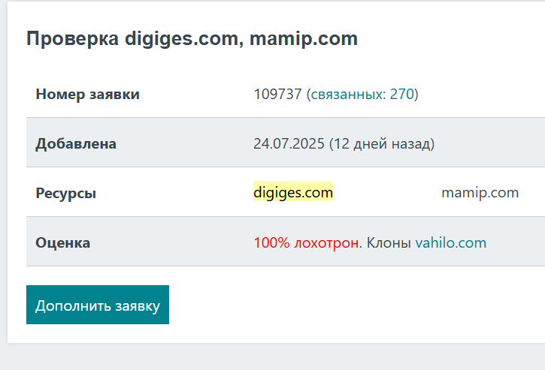Open the vahilo.com clone link
Viewport: 545px width, 370px height.
coord(450,243)
